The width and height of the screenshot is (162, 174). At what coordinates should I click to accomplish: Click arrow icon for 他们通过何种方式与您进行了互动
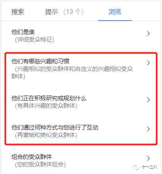(x=148, y=129)
